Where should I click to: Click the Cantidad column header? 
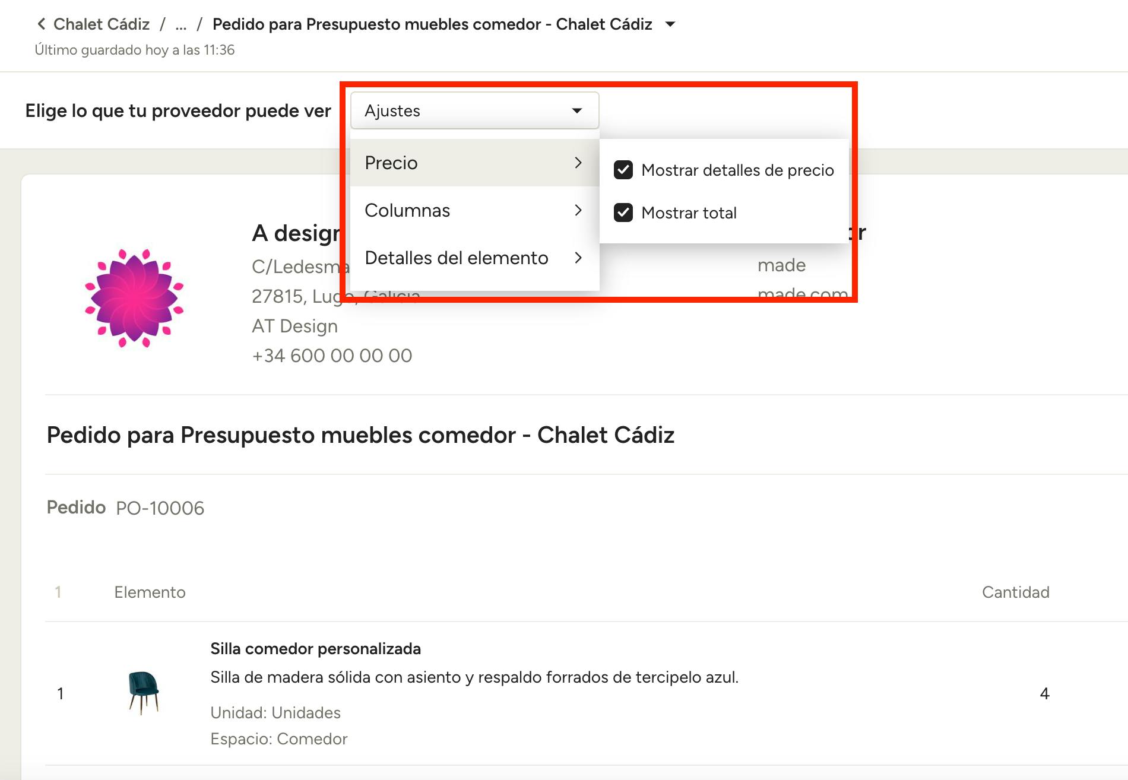(x=1015, y=592)
